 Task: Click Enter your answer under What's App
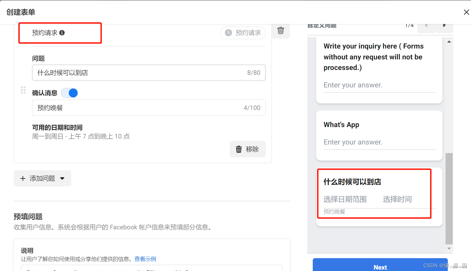(353, 142)
